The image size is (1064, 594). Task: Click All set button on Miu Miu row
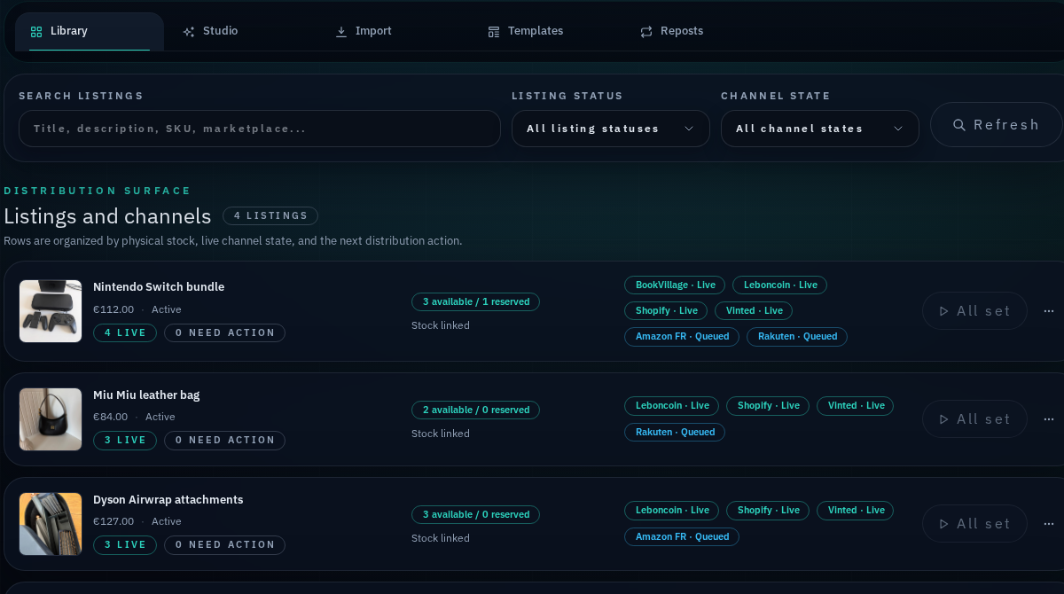(974, 419)
